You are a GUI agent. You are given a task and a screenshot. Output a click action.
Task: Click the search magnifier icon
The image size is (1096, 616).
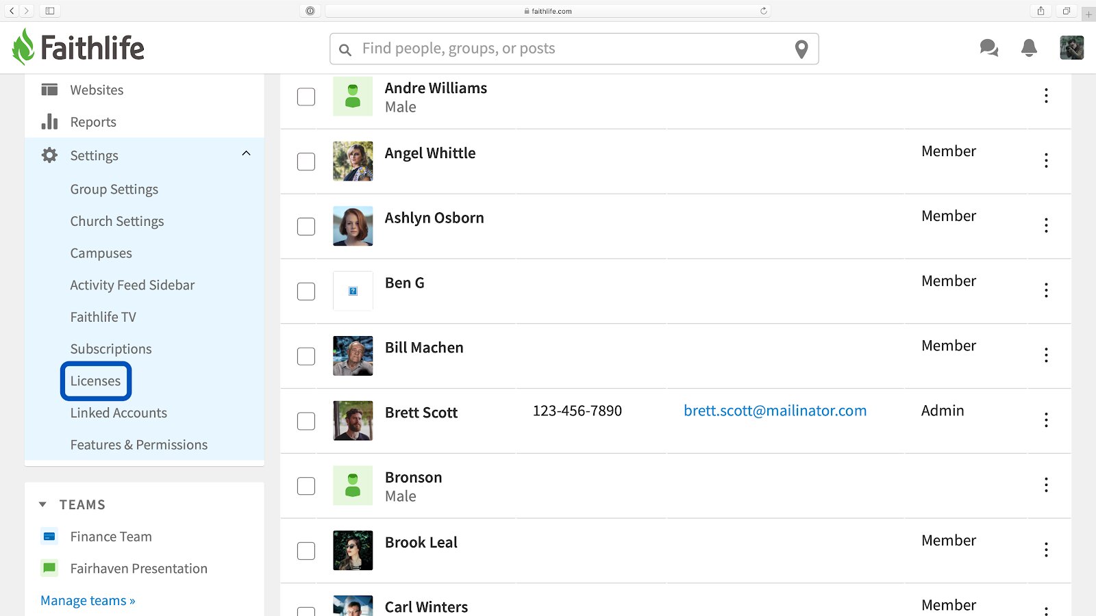[x=345, y=50]
